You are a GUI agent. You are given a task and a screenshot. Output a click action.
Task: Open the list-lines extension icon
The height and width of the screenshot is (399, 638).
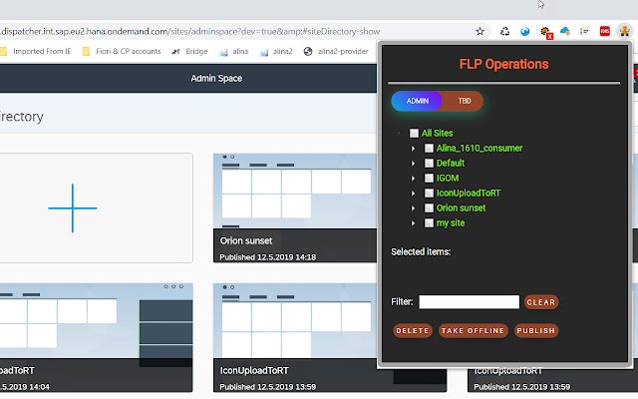click(585, 31)
